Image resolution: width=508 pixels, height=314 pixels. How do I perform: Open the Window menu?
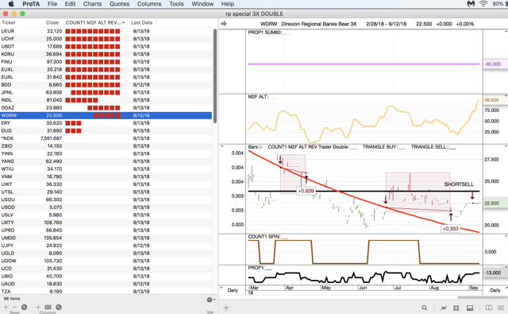[x=202, y=4]
